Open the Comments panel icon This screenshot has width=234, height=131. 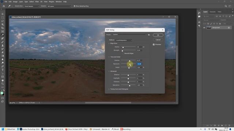click(199, 17)
